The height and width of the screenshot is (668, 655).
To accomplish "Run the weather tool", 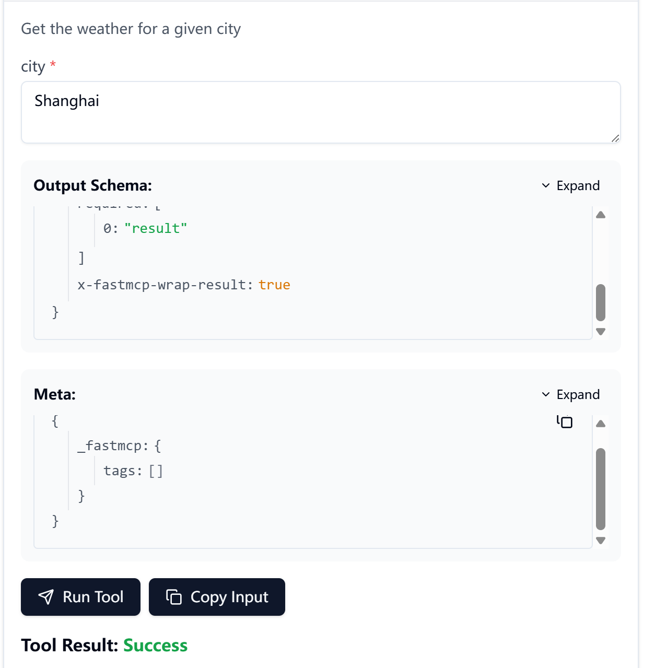I will click(x=80, y=597).
